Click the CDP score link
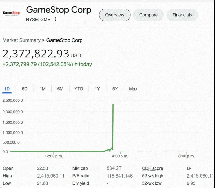 152,168
